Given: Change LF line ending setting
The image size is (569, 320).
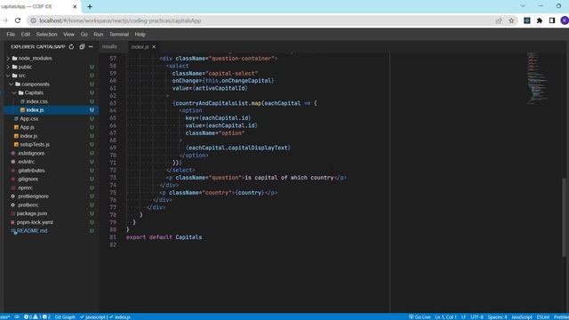Looking at the screenshot, I should [x=463, y=316].
